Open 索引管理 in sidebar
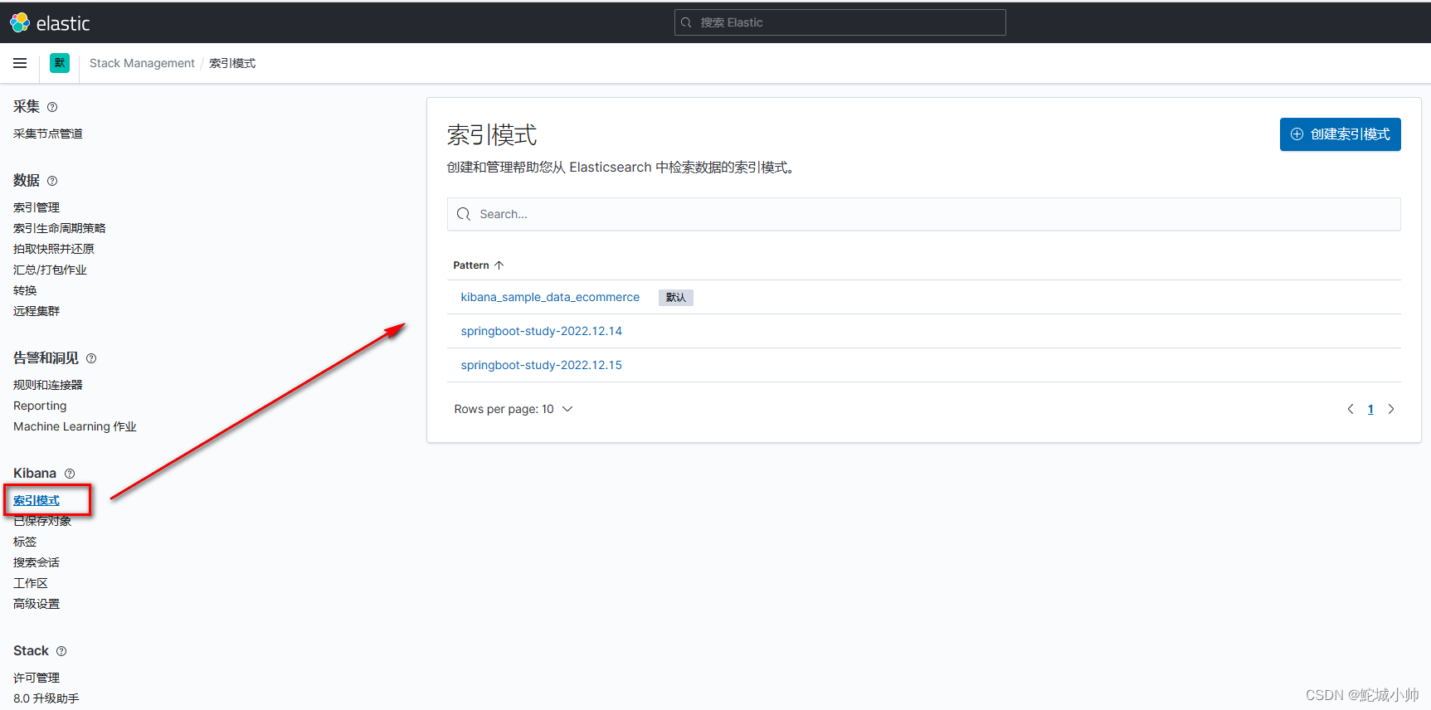This screenshot has height=710, width=1431. pyautogui.click(x=37, y=207)
